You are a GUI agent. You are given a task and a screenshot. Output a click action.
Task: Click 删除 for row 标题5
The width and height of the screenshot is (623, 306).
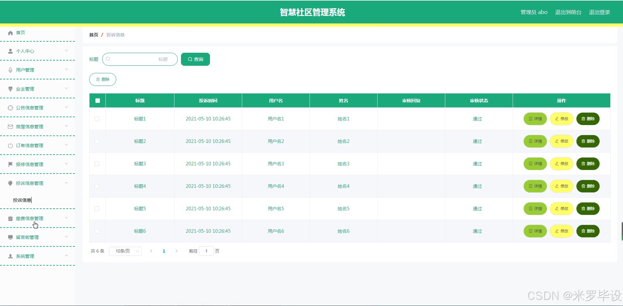coord(588,209)
